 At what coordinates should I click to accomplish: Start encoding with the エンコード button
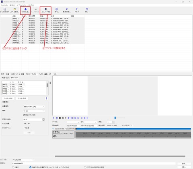[45, 10]
